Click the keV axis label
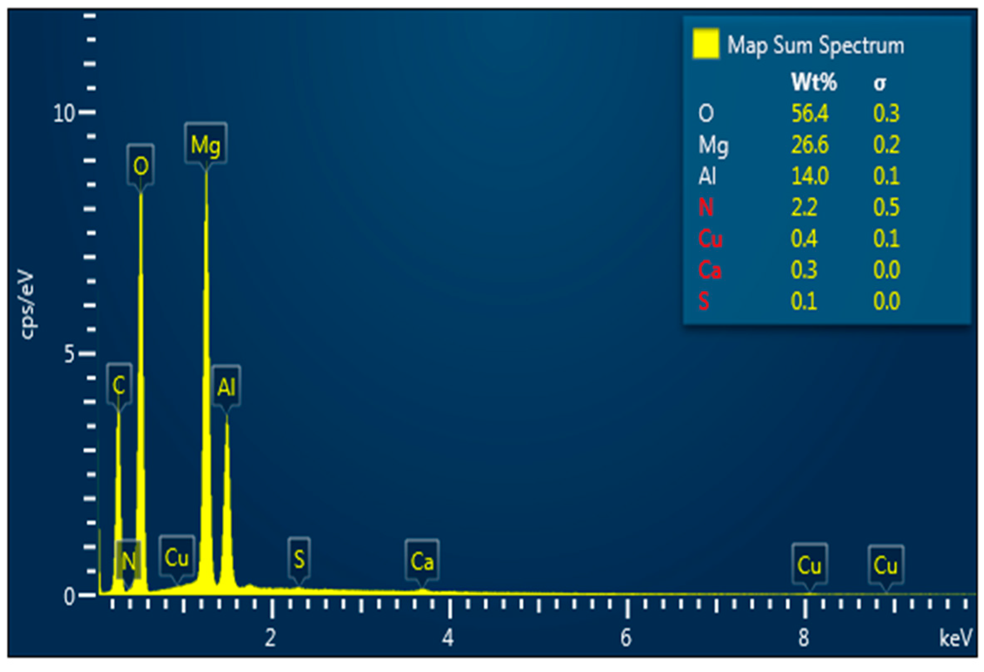The height and width of the screenshot is (672, 984). coord(955,638)
